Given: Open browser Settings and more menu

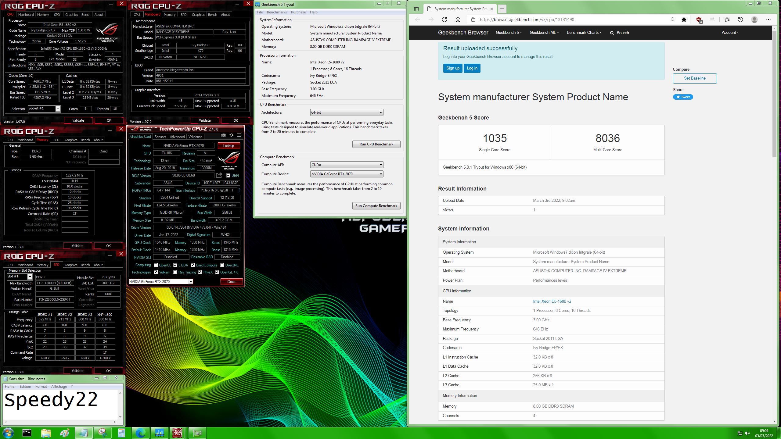Looking at the screenshot, I should click(x=768, y=20).
